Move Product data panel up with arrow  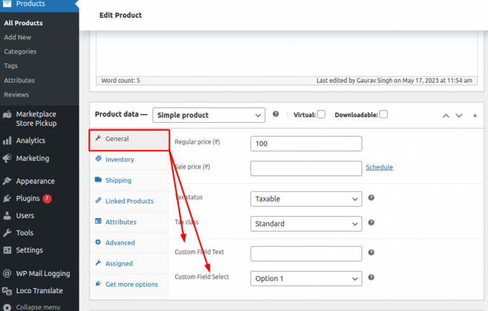coord(446,116)
